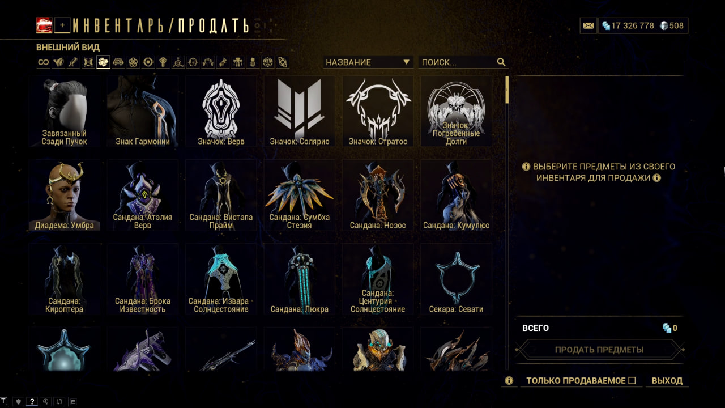Open the Название sort dropdown

point(368,62)
